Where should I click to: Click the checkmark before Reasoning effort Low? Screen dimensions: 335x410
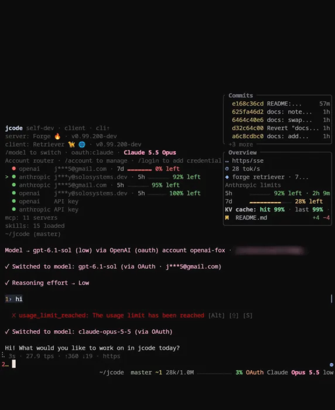[x=7, y=283]
